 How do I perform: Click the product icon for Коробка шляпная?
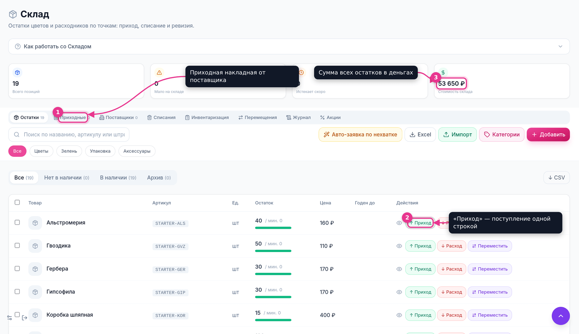pos(35,315)
